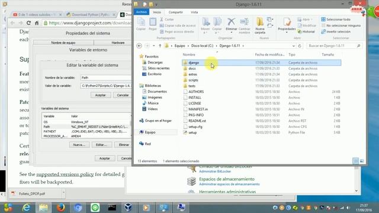
Task: Click the Nombre de la variable field
Action: click(107, 78)
